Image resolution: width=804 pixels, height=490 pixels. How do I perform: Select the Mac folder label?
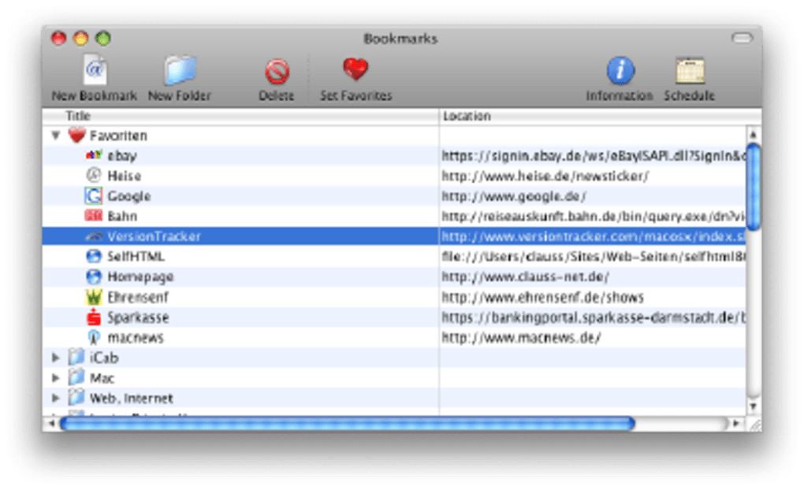[x=102, y=378]
